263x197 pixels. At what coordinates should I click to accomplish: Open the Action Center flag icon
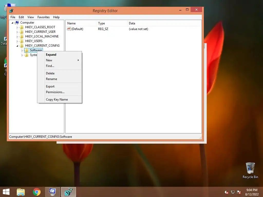point(239,192)
